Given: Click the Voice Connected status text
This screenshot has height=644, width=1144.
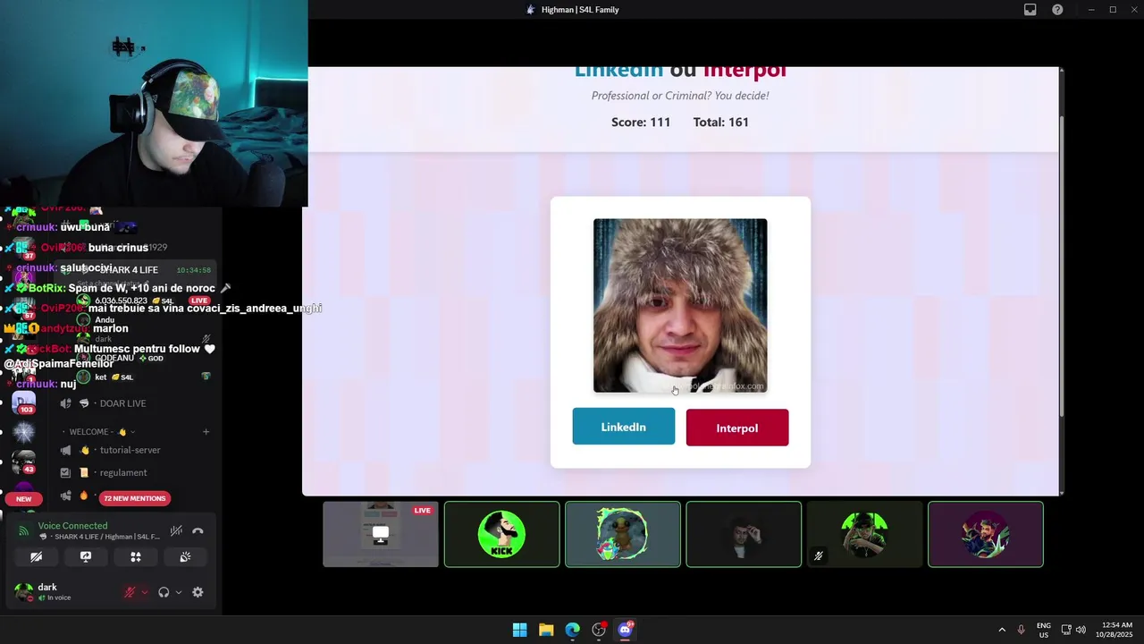Looking at the screenshot, I should [72, 526].
